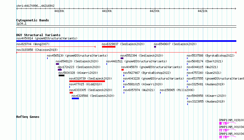Select nsv5881015 (Almarri2020) label
This screenshot has height=140, width=244.
(x=143, y=84)
